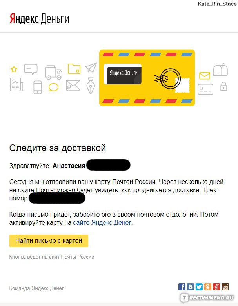Click the yellow folder icon

[x=74, y=69]
